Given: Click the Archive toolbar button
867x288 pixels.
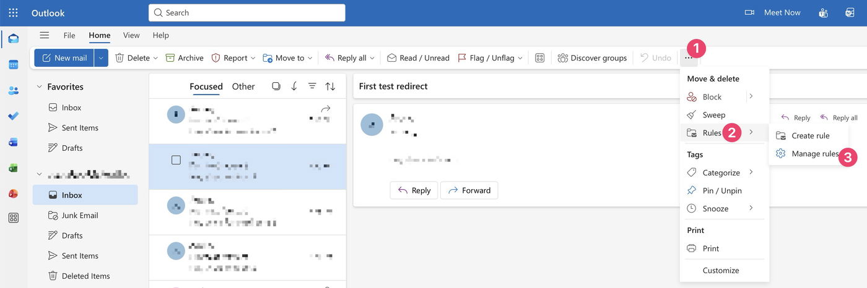Looking at the screenshot, I should (184, 57).
